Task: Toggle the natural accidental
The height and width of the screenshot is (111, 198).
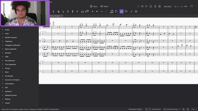Action: (68, 11)
